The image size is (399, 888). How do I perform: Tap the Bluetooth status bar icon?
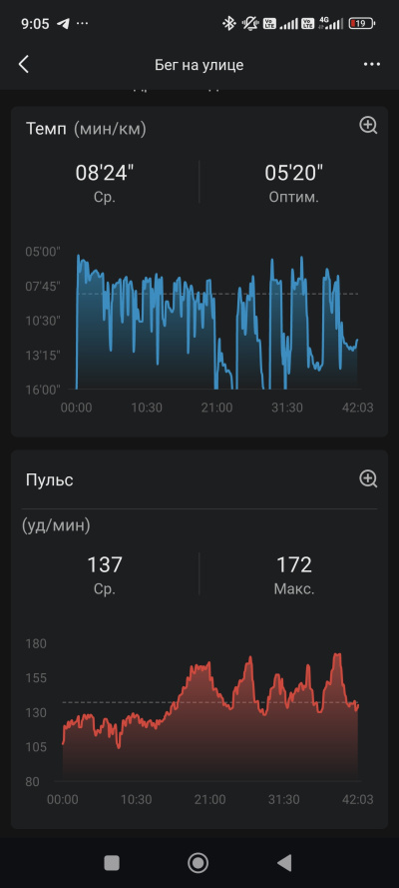pyautogui.click(x=228, y=24)
